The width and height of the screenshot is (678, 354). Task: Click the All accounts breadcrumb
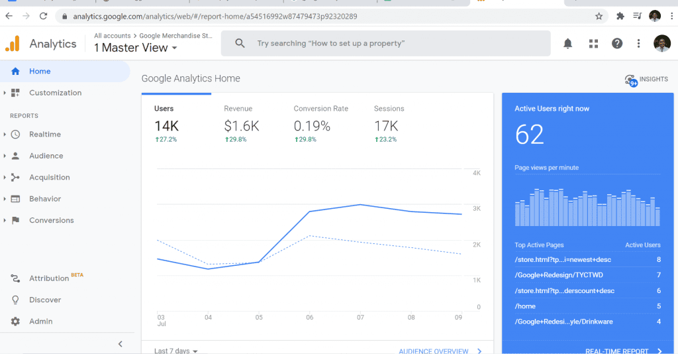(x=113, y=36)
